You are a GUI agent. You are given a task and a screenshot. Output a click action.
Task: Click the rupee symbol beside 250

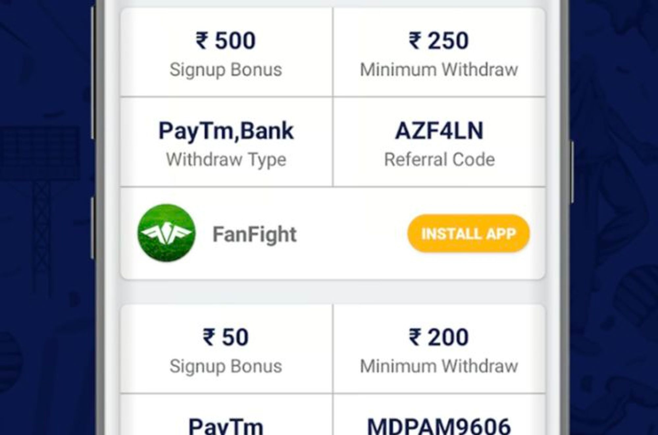pos(415,40)
